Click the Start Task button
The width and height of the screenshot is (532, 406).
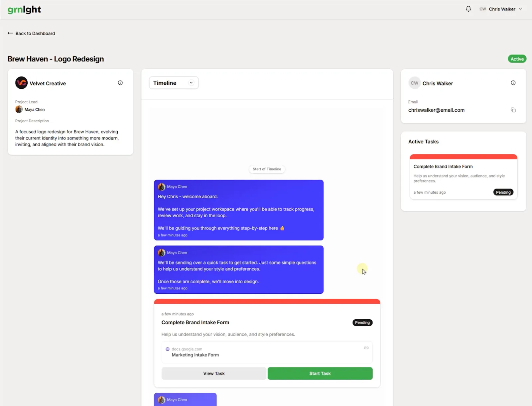(320, 373)
